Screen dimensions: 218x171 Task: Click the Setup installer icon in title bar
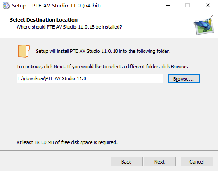6,6
